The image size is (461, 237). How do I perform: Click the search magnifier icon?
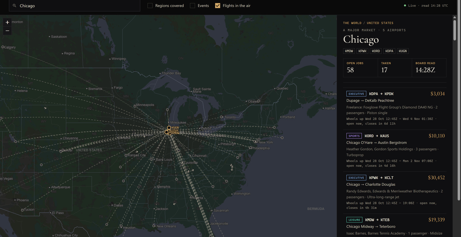tap(15, 6)
